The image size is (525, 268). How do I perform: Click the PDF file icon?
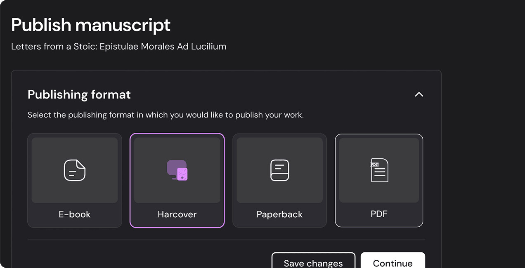pos(379,170)
